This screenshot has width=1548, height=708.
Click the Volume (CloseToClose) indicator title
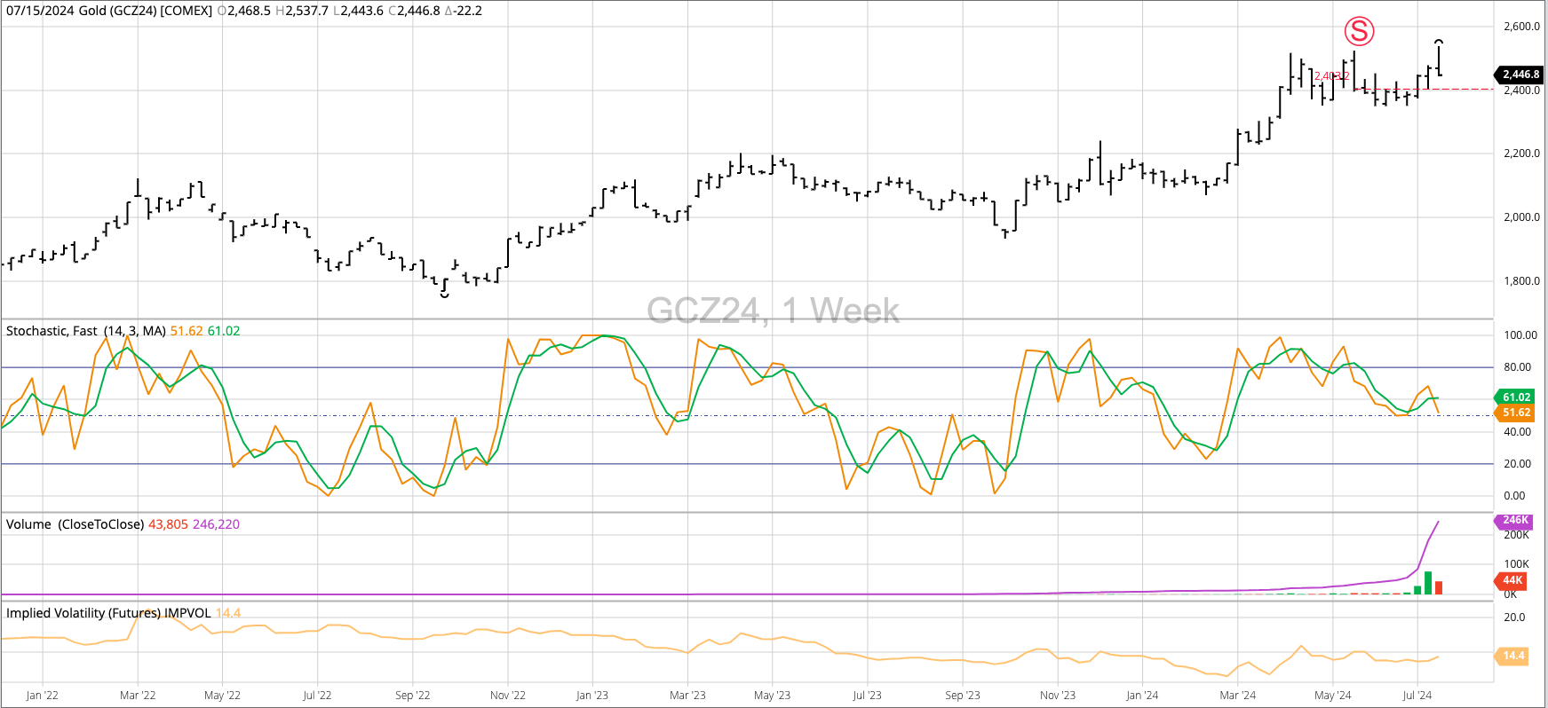[x=75, y=524]
